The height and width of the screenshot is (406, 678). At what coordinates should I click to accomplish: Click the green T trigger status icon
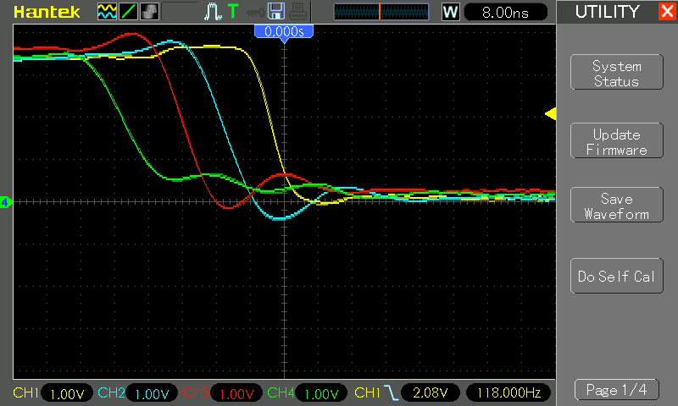[233, 12]
